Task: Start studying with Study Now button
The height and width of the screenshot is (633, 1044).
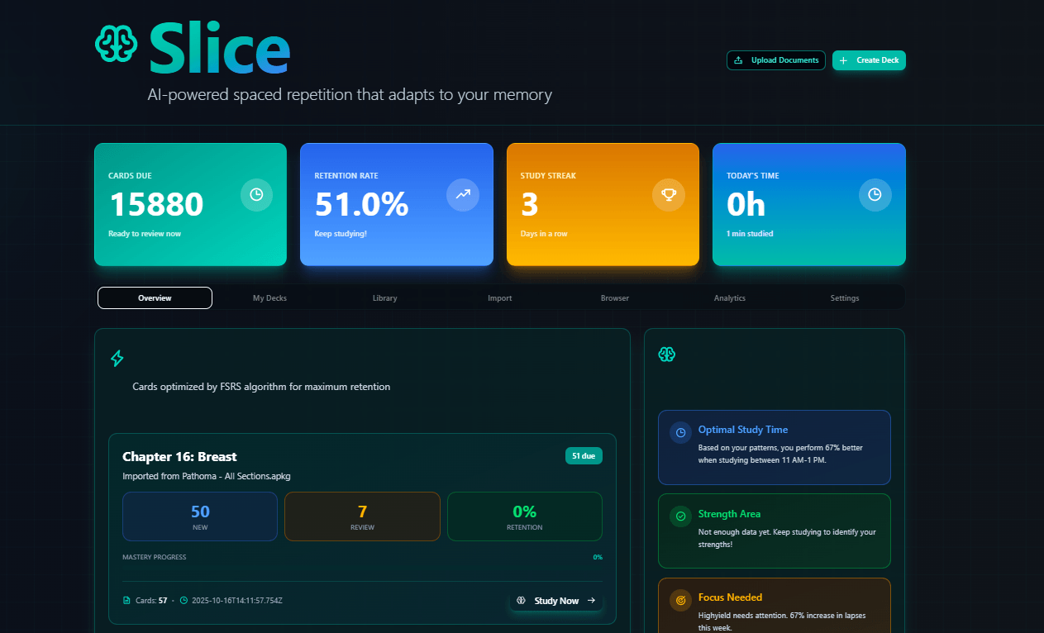Action: tap(556, 601)
